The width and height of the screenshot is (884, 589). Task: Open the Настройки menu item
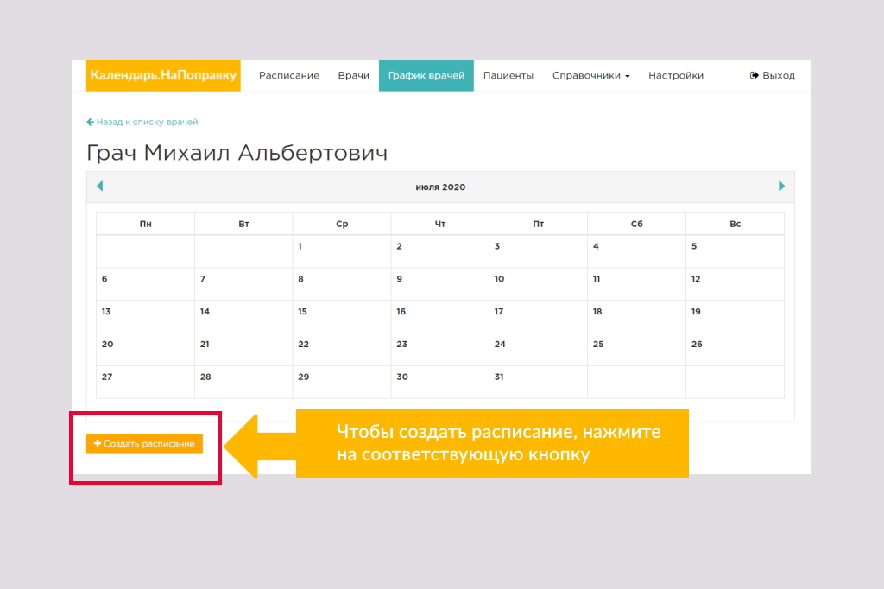click(676, 76)
